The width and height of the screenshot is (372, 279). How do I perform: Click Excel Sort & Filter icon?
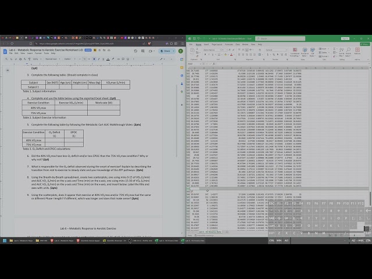342,52
